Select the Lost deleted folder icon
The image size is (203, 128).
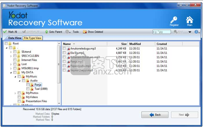coord(19,64)
